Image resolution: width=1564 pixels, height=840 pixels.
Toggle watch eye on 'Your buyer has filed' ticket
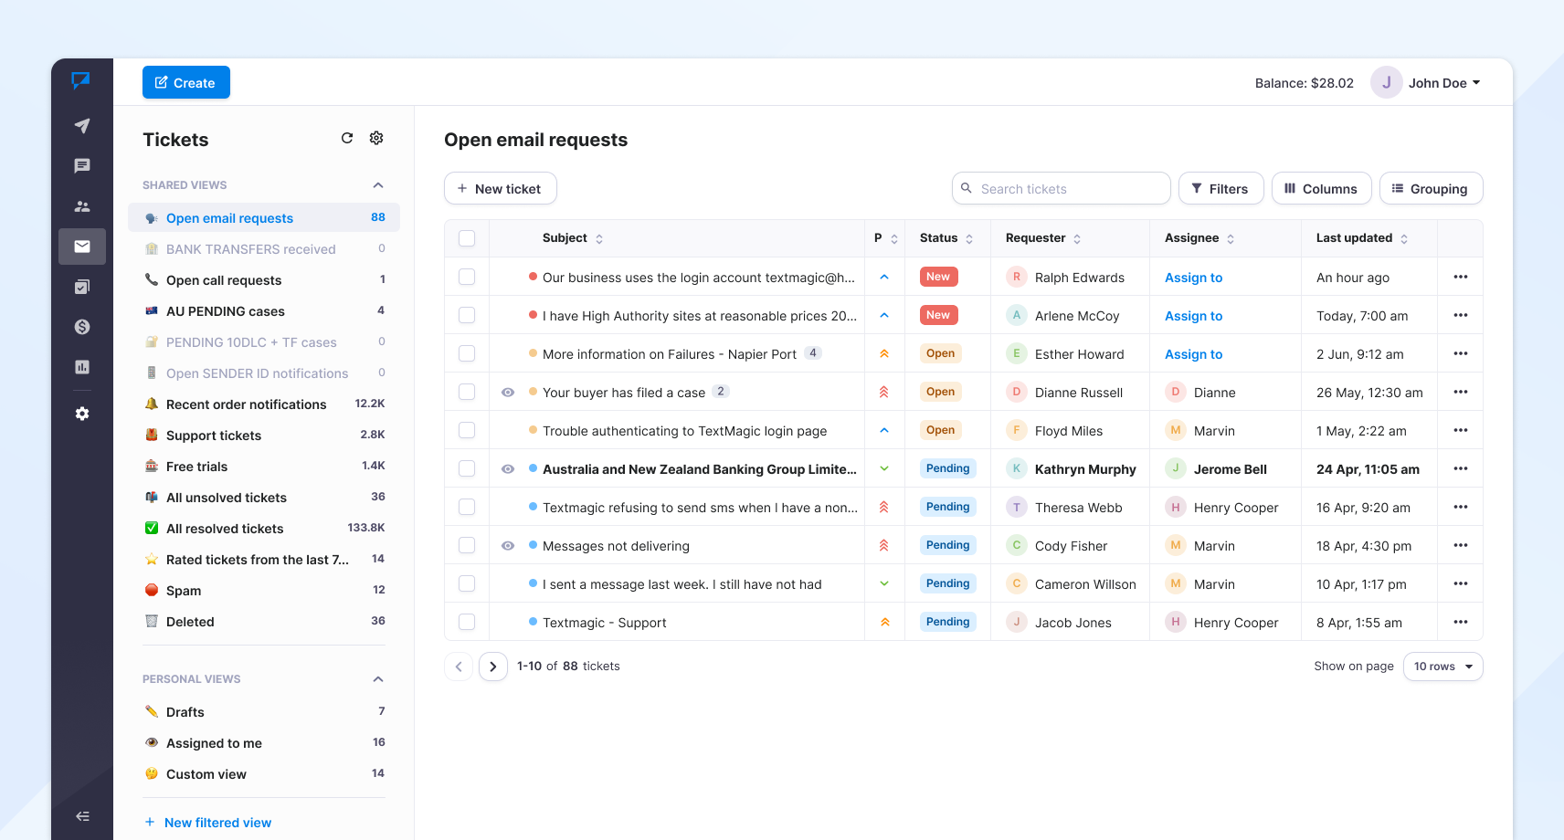[x=508, y=393]
